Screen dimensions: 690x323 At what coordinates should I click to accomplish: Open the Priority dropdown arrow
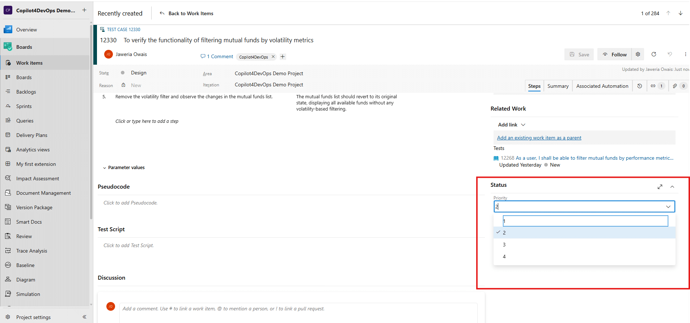(x=668, y=207)
